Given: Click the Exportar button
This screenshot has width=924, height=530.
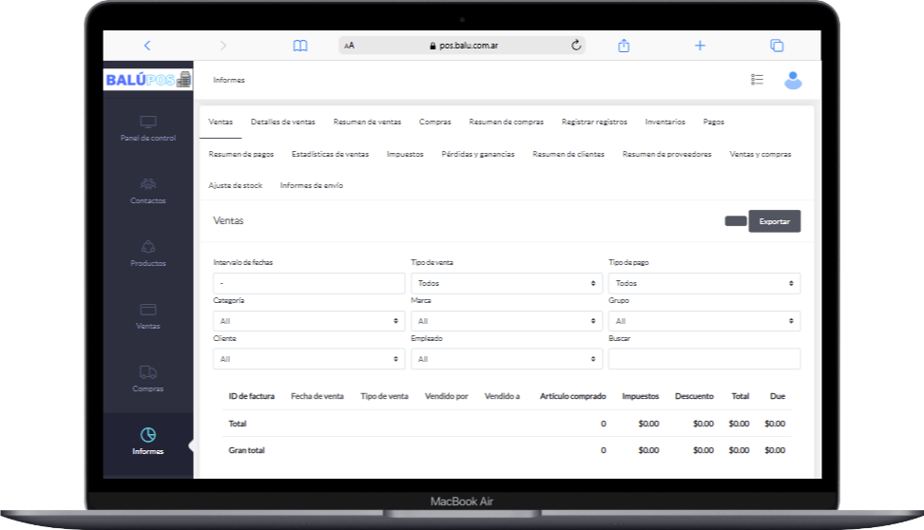Looking at the screenshot, I should tap(774, 221).
